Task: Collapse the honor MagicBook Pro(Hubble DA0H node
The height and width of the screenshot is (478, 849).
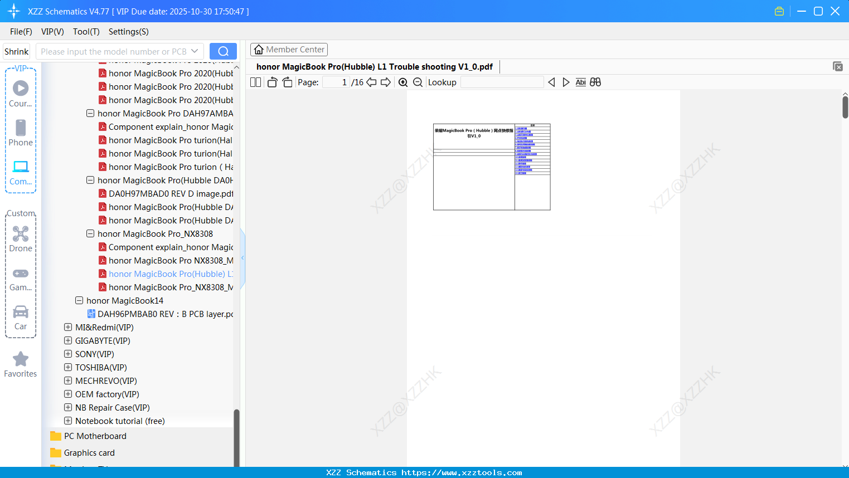Action: coord(90,181)
